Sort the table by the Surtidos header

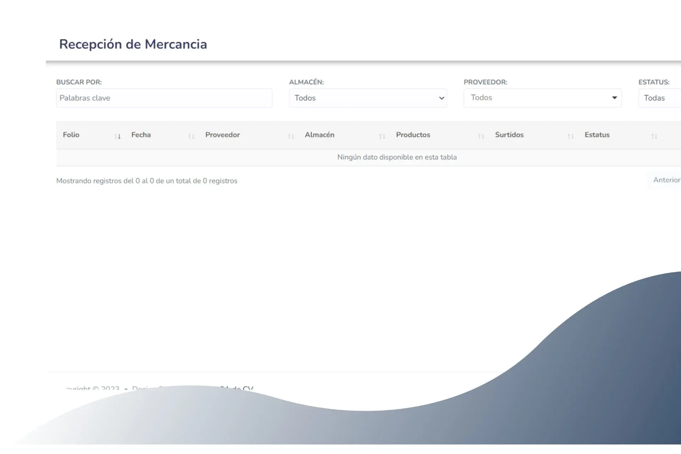[509, 135]
